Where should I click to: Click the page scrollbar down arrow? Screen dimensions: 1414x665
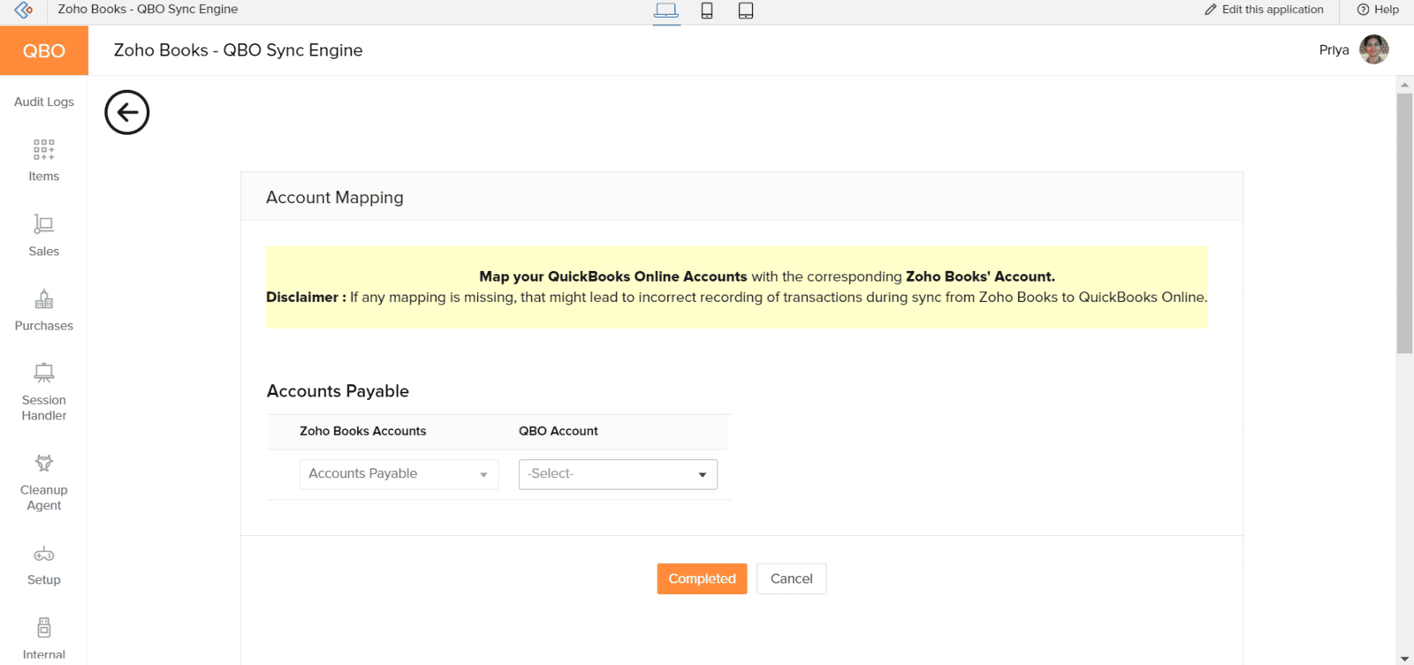pyautogui.click(x=1404, y=658)
